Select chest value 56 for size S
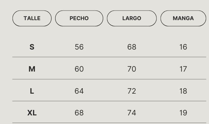This screenshot has width=209, height=124. 79,47
